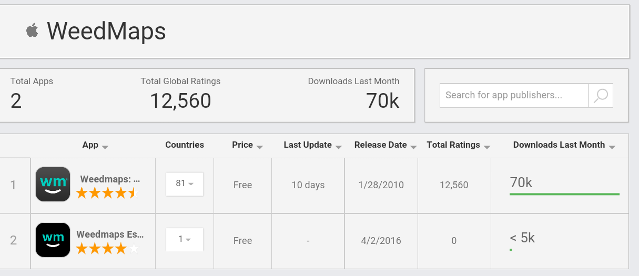Click the green 70k downloads bar
Screen dimensions: 639x276
(564, 194)
